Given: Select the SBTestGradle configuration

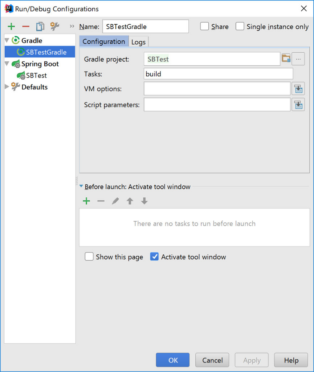Looking at the screenshot, I should click(x=40, y=52).
